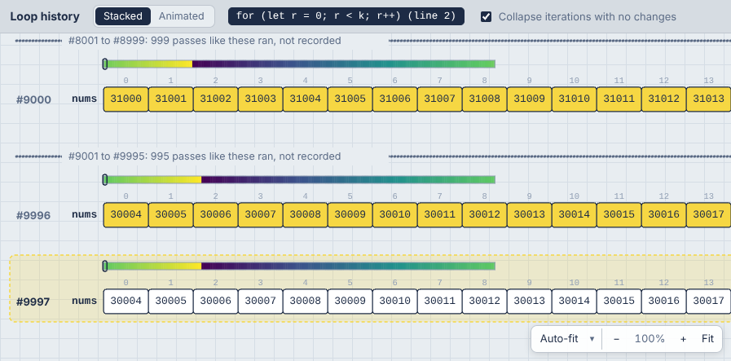
Task: Click cell 31010 in iteration #9000
Action: [x=575, y=99]
